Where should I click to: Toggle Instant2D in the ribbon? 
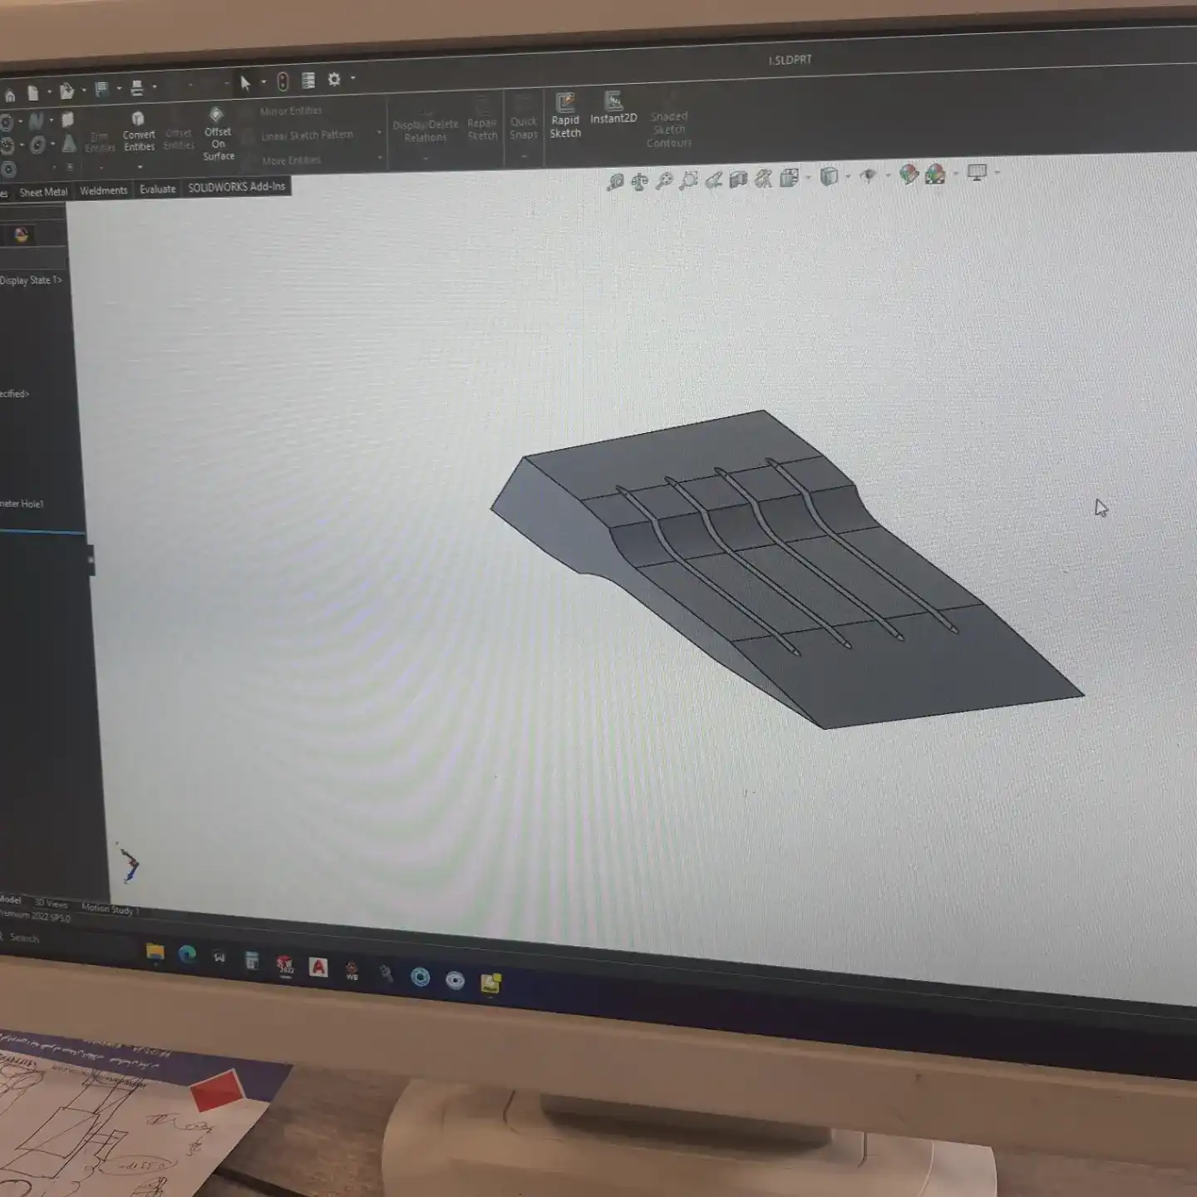[613, 108]
